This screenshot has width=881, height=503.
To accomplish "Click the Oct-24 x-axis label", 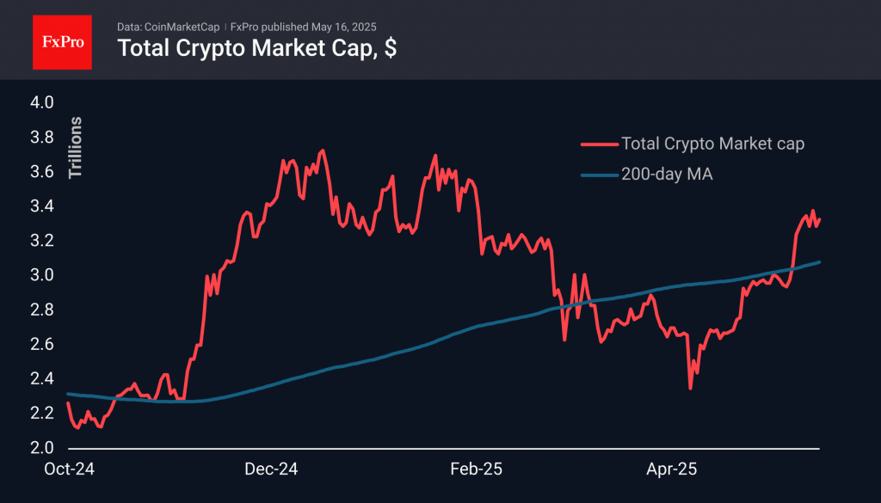I will 67,469.
